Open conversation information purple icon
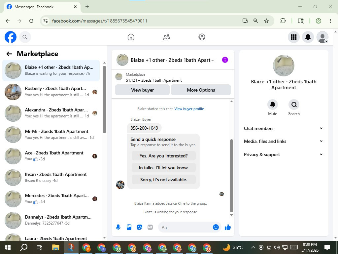 click(225, 60)
